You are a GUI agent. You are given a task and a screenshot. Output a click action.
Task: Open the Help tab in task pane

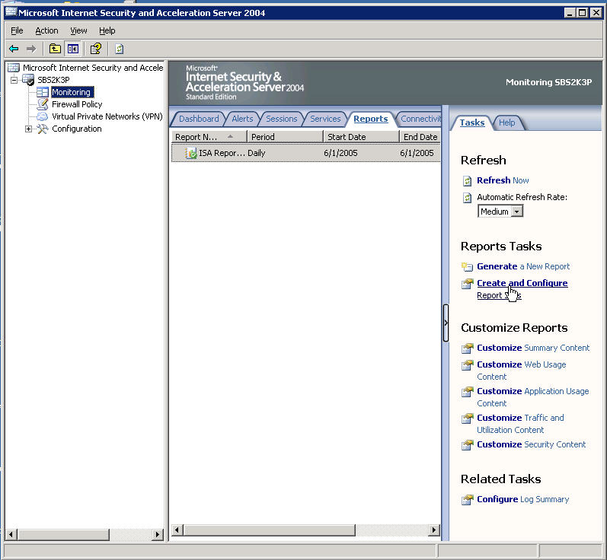506,123
